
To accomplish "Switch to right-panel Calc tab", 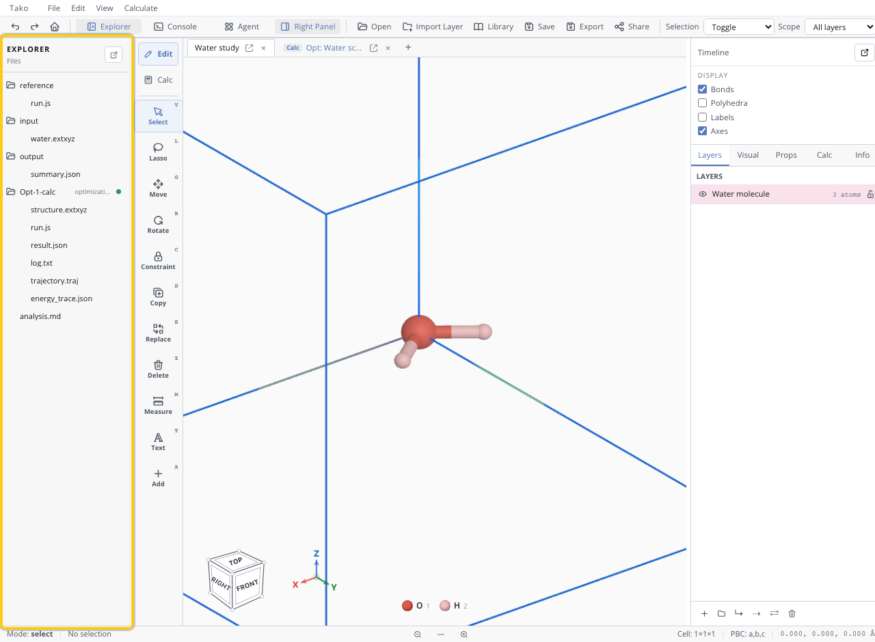I will point(824,155).
